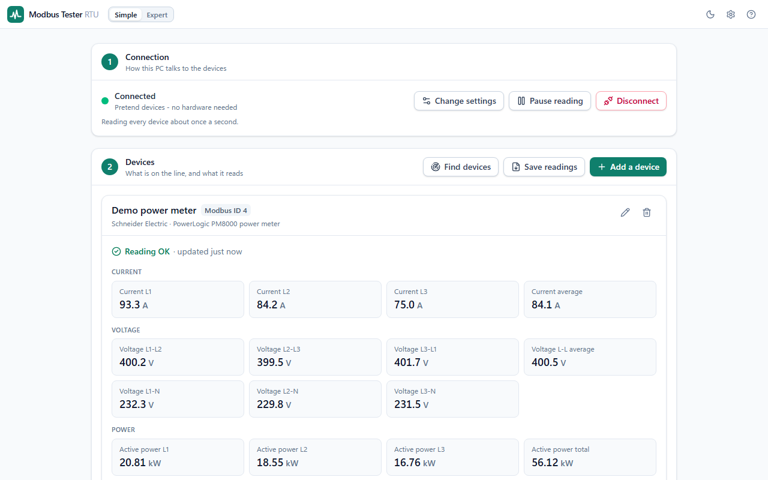Screen dimensions: 768x480
Task: Select the Voltage L2-N 229.8 V card
Action: click(x=315, y=399)
